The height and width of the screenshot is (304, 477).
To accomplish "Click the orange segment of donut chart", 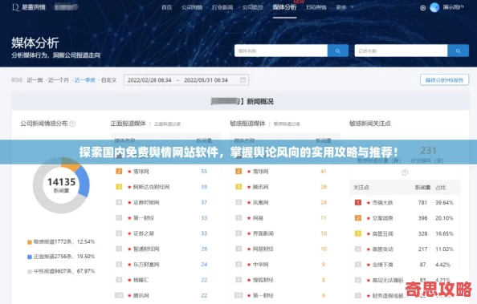I will [x=70, y=164].
